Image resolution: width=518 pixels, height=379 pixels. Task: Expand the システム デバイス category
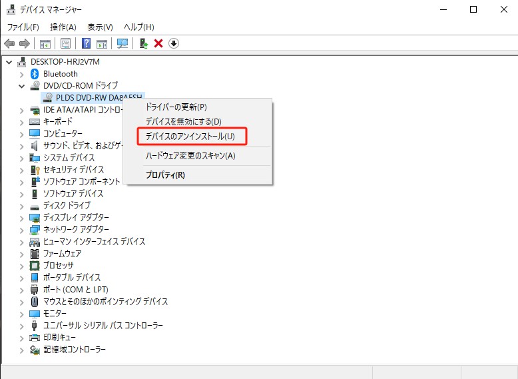coord(22,158)
